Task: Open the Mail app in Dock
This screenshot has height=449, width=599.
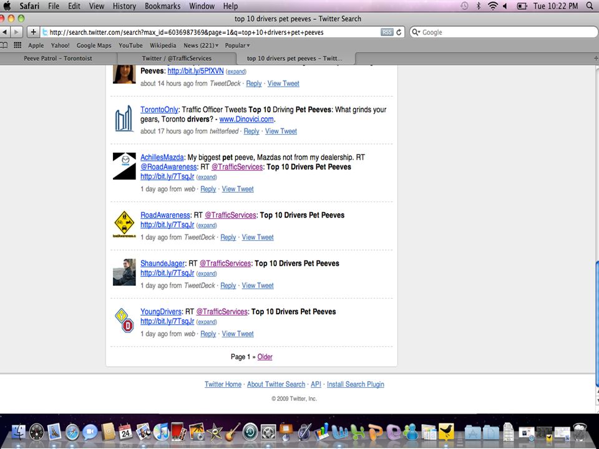Action: (54, 432)
